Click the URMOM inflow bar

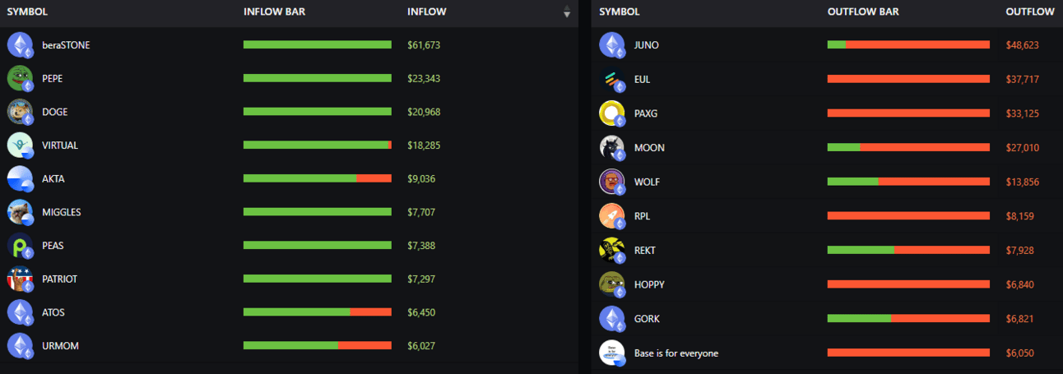pos(318,345)
